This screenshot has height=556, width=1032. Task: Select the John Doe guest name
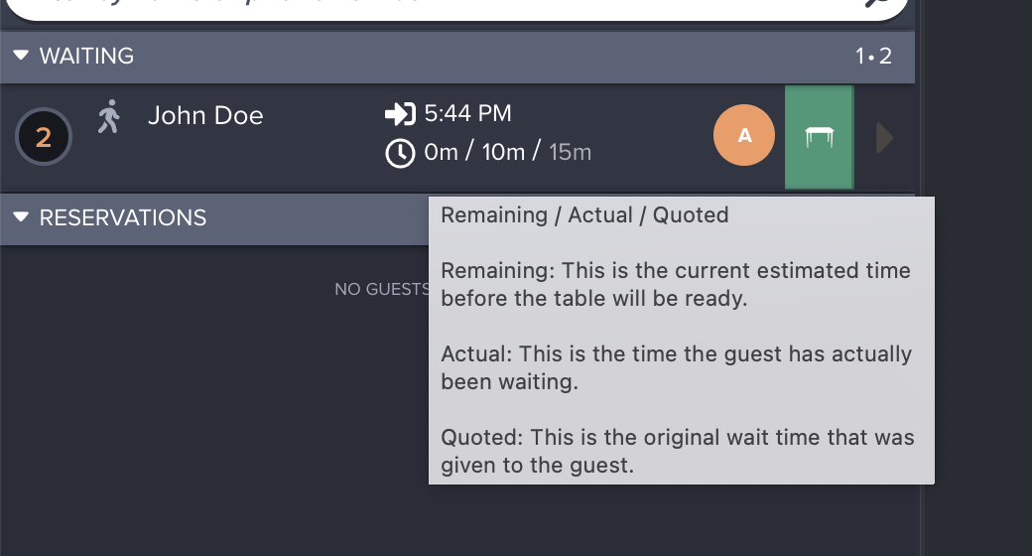coord(205,116)
